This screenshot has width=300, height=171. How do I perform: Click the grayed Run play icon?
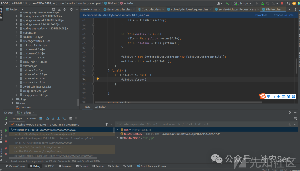point(257,3)
